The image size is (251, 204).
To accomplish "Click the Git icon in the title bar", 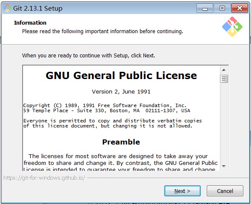I will click(x=7, y=8).
